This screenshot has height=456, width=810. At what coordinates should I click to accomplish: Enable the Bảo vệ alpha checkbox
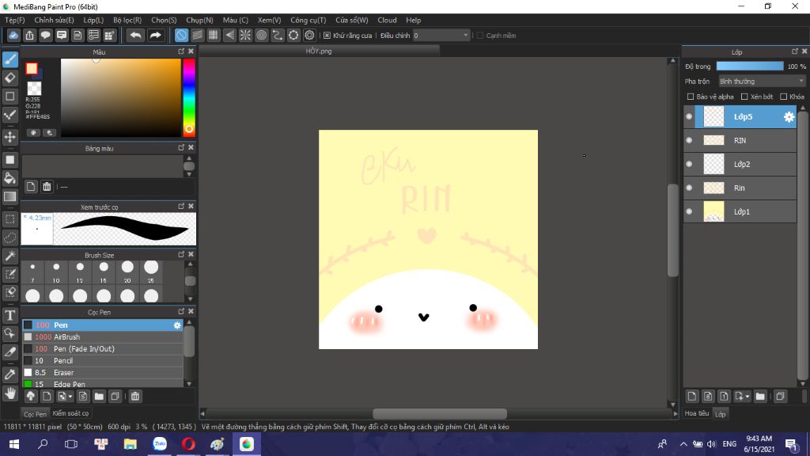click(x=691, y=97)
